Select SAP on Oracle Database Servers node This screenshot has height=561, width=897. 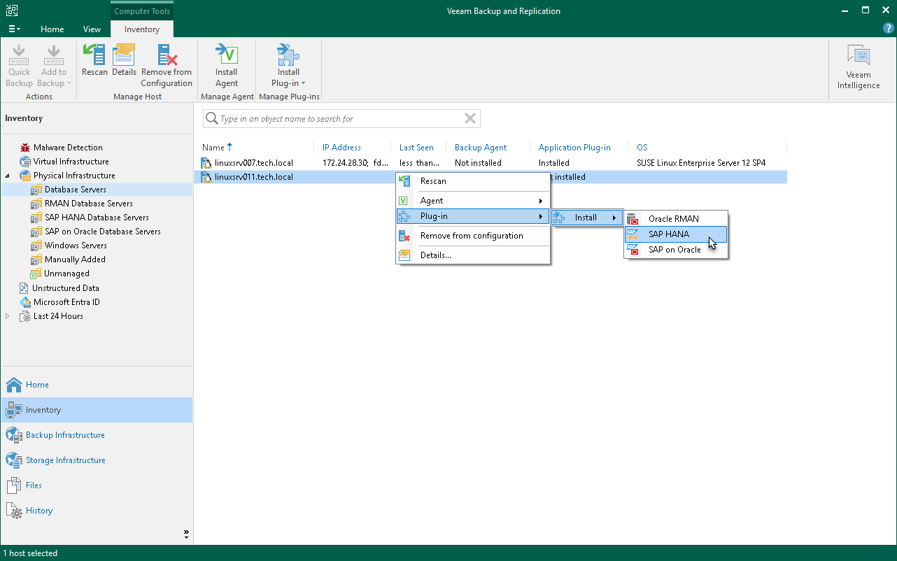[103, 232]
